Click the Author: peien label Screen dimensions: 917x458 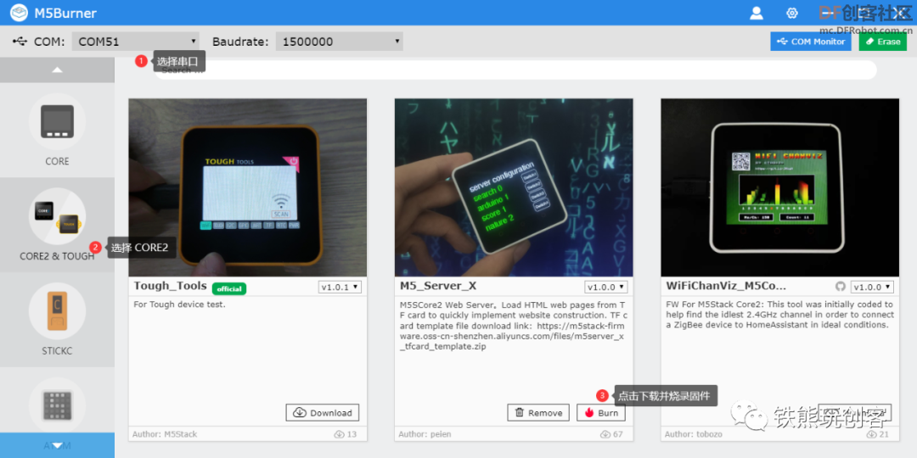(425, 434)
